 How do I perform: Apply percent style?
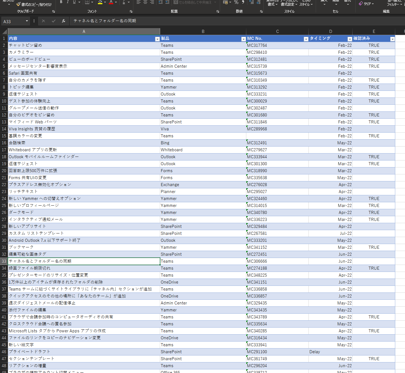[x=236, y=2]
